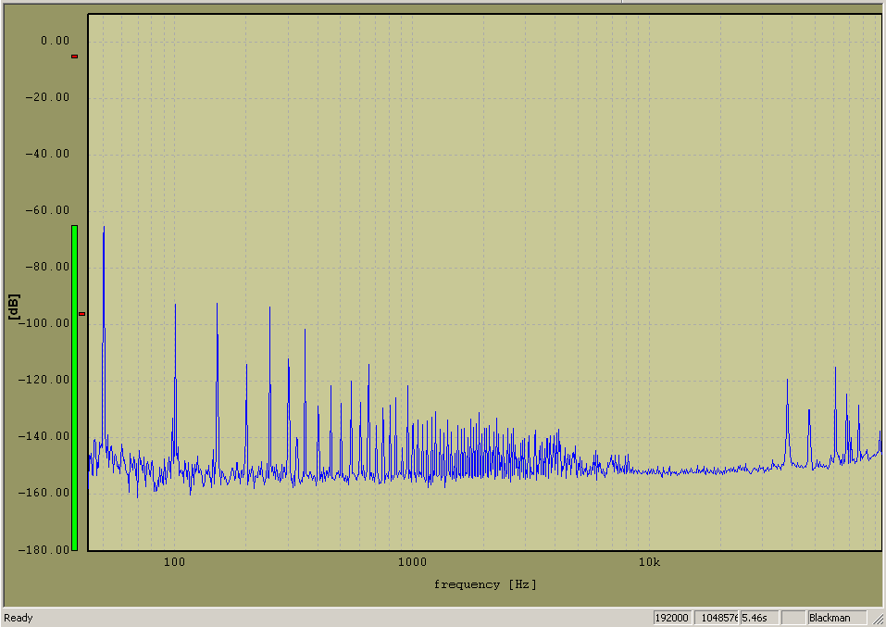Click the red peak marker near 0 dB
886x627 pixels.
[x=74, y=56]
